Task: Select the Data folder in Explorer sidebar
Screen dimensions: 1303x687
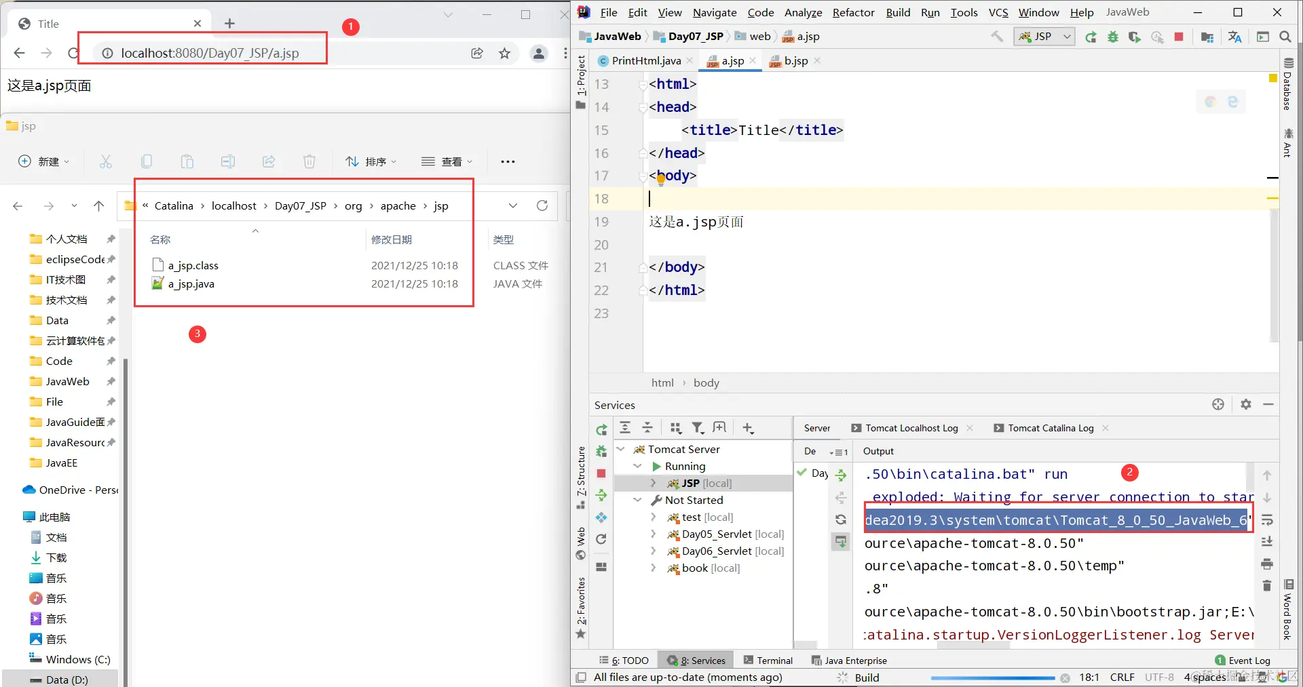Action: pos(57,320)
